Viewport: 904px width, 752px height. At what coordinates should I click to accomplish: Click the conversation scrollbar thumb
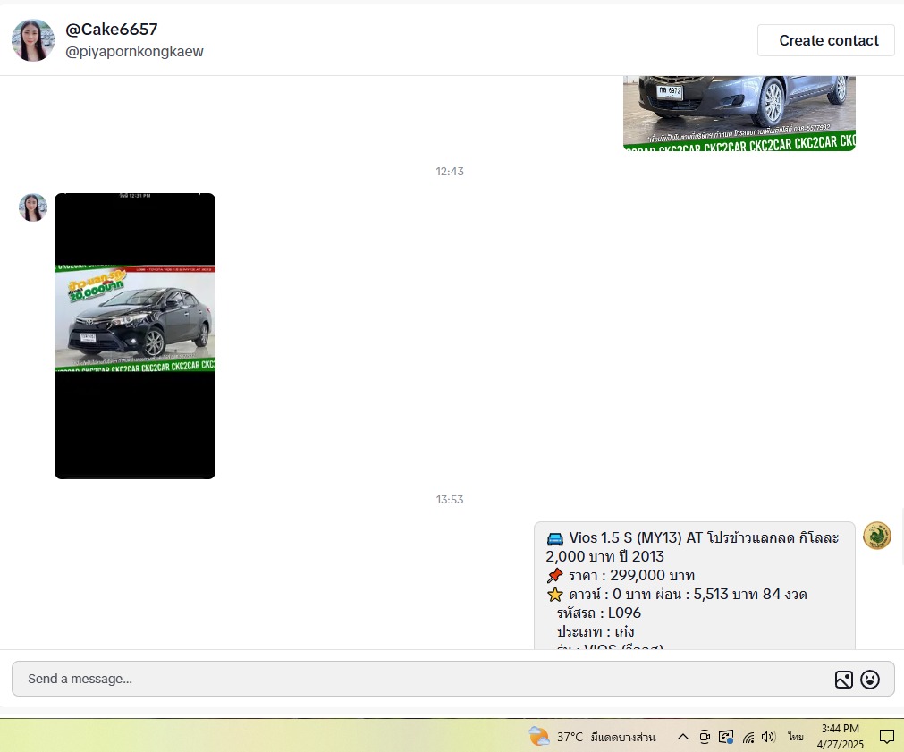902,537
